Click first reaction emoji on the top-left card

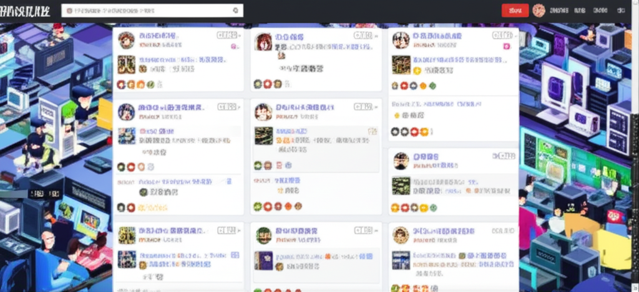click(121, 85)
